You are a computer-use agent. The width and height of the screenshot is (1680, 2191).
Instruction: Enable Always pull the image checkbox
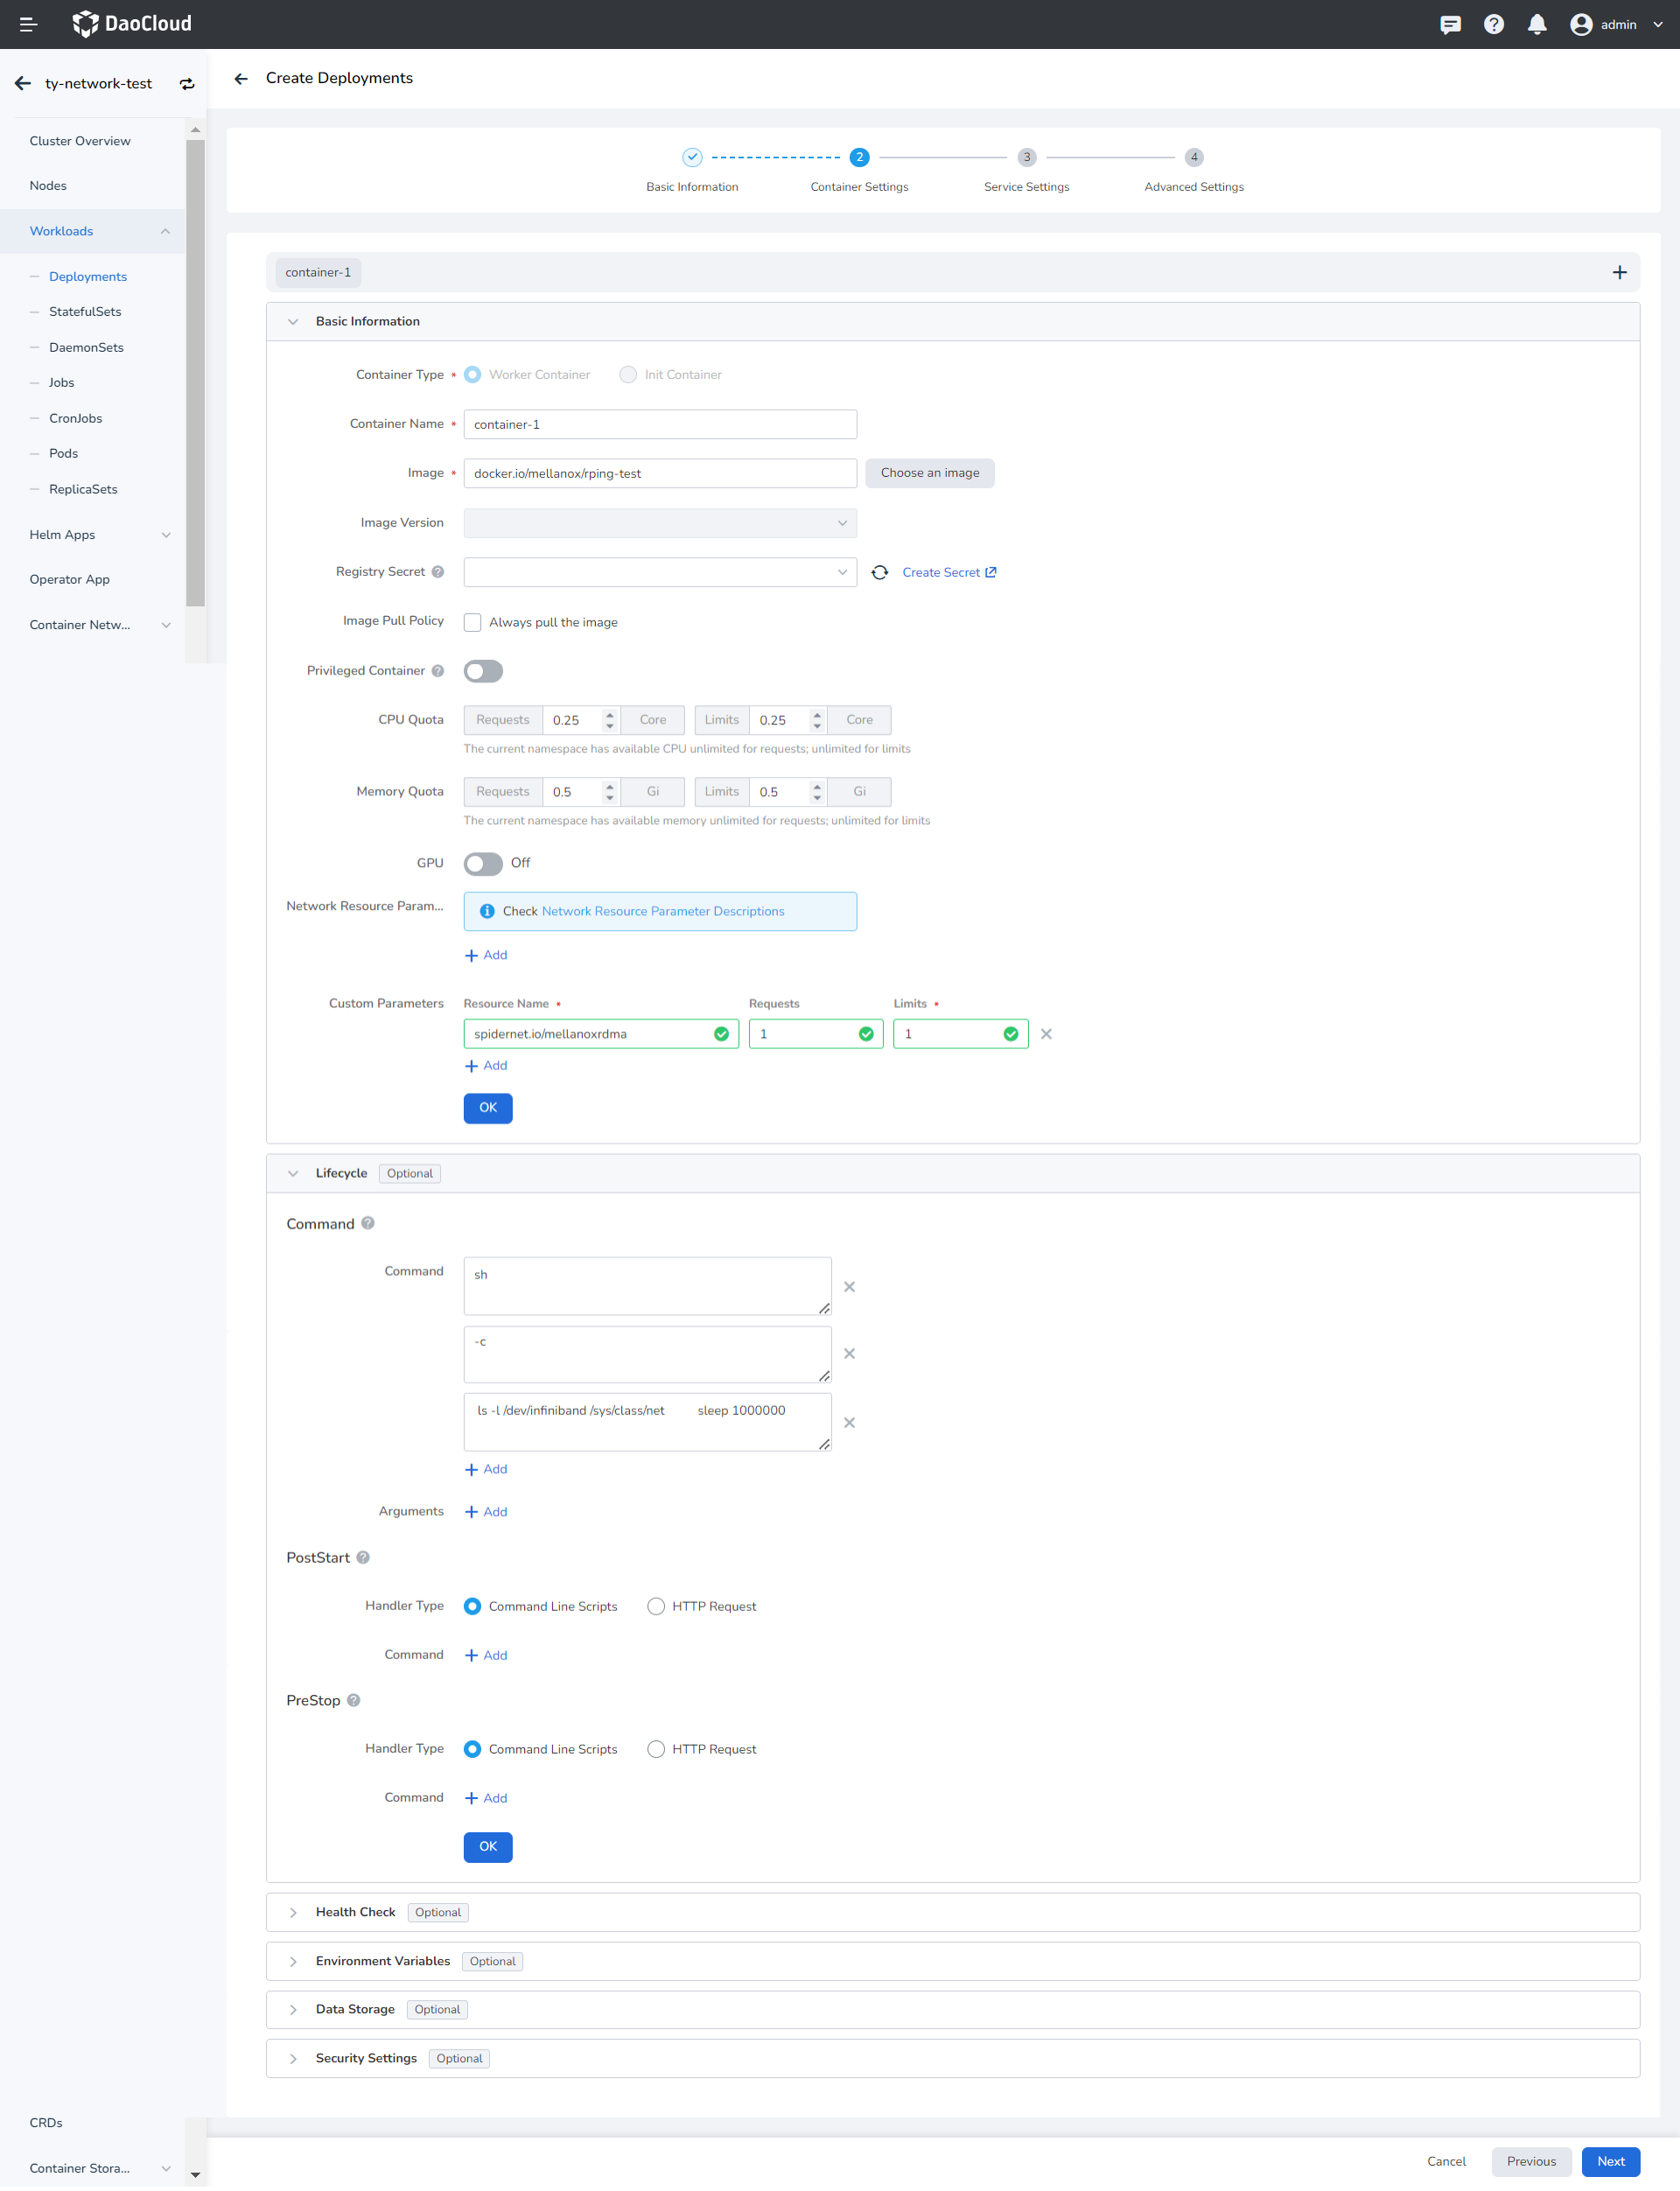[x=473, y=622]
